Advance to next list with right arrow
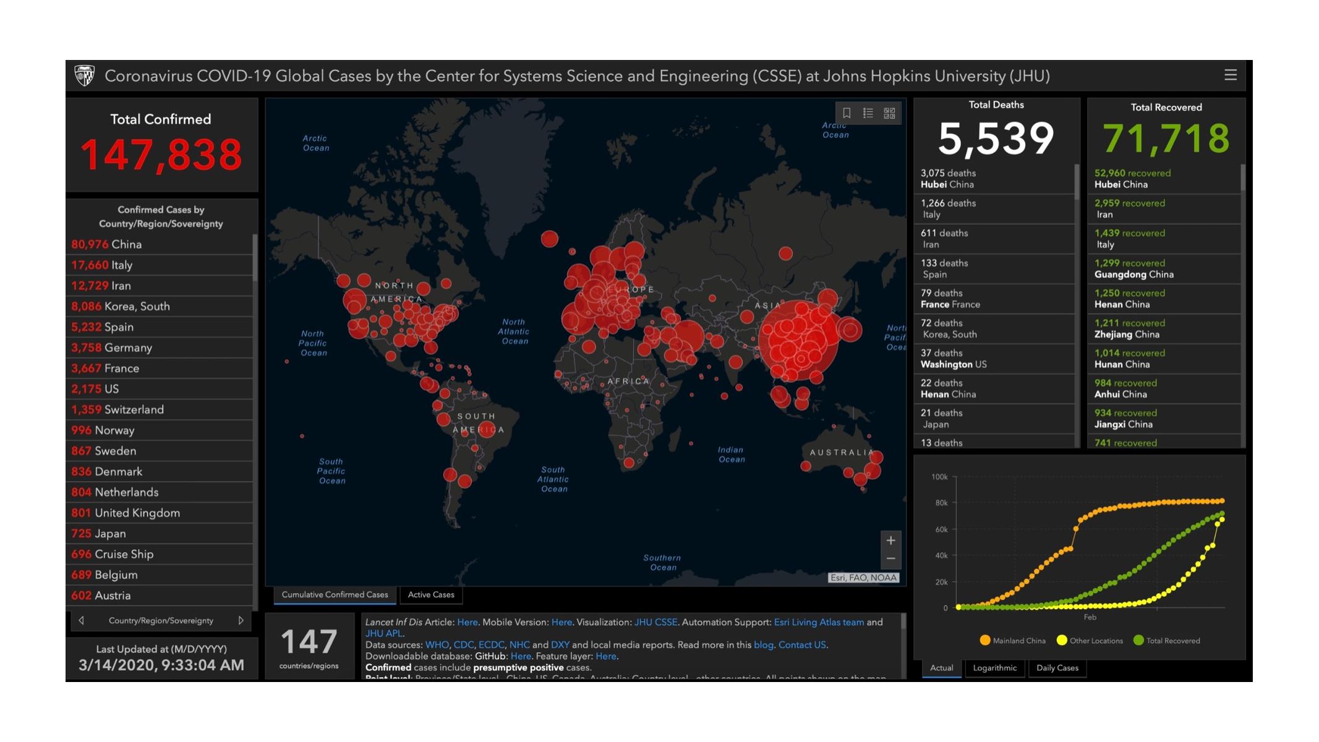This screenshot has width=1319, height=742. pyautogui.click(x=241, y=620)
